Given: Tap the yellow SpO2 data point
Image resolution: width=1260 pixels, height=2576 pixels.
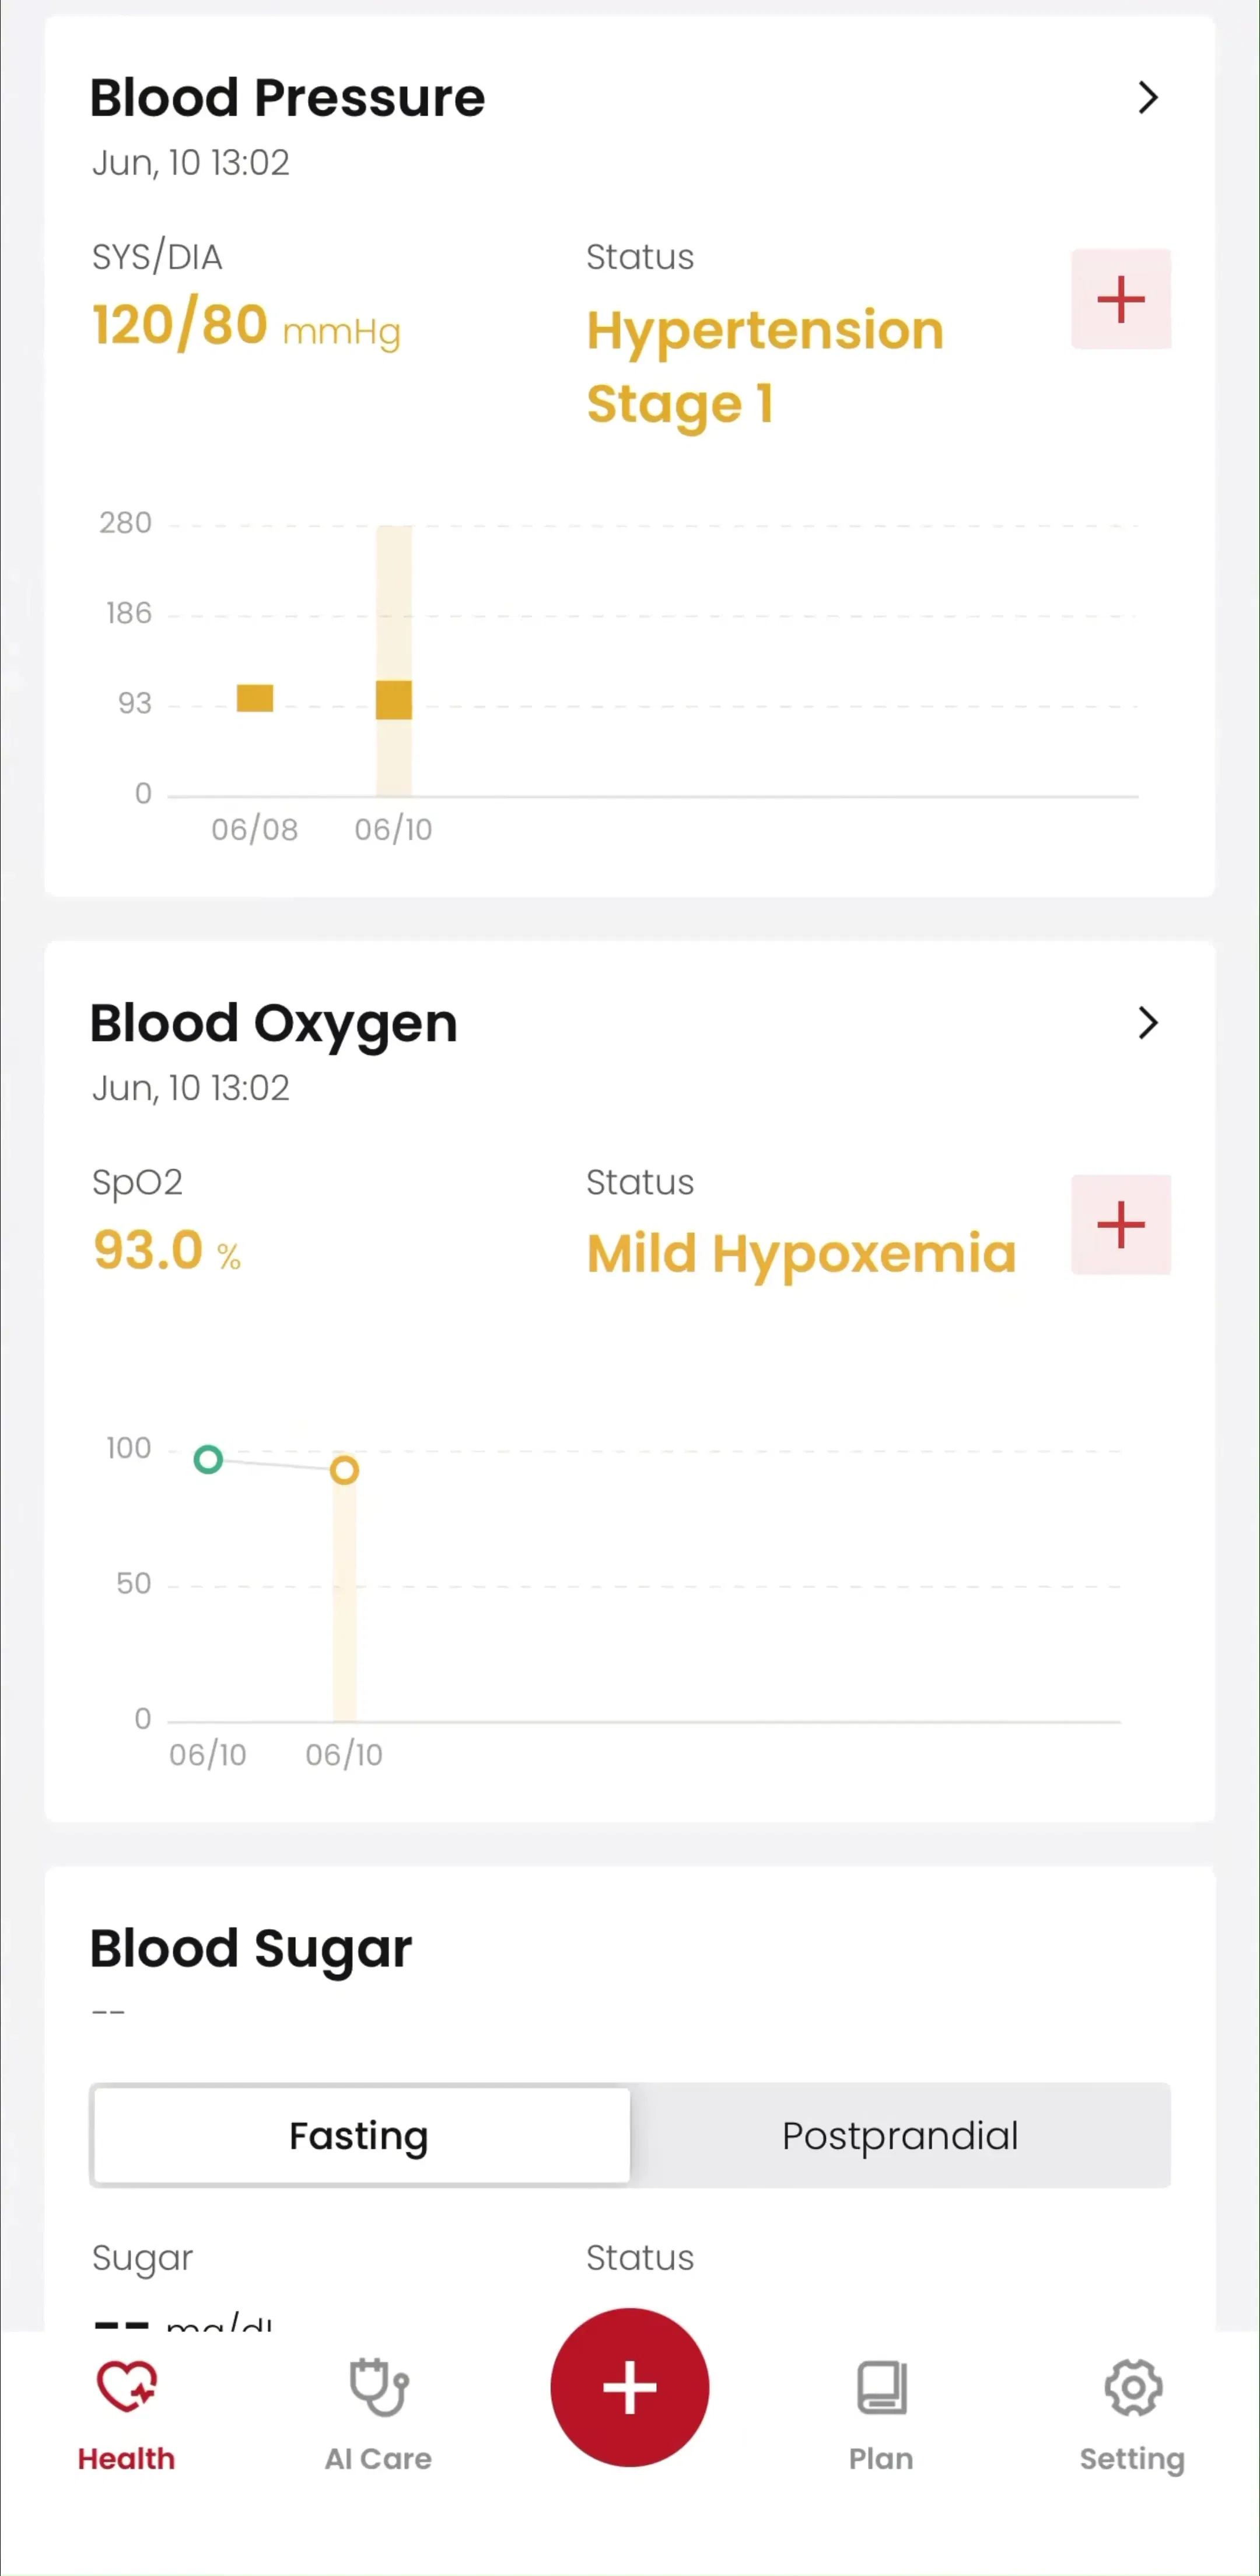Looking at the screenshot, I should pyautogui.click(x=345, y=1470).
